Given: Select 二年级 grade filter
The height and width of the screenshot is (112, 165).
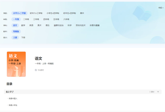Looking at the screenshot, I should pyautogui.click(x=26, y=19).
